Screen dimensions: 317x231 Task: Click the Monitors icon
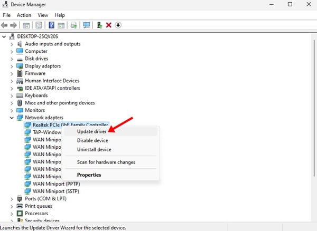[20, 110]
